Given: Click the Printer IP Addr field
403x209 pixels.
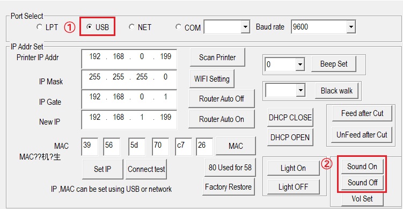Looking at the screenshot, I should tap(129, 59).
